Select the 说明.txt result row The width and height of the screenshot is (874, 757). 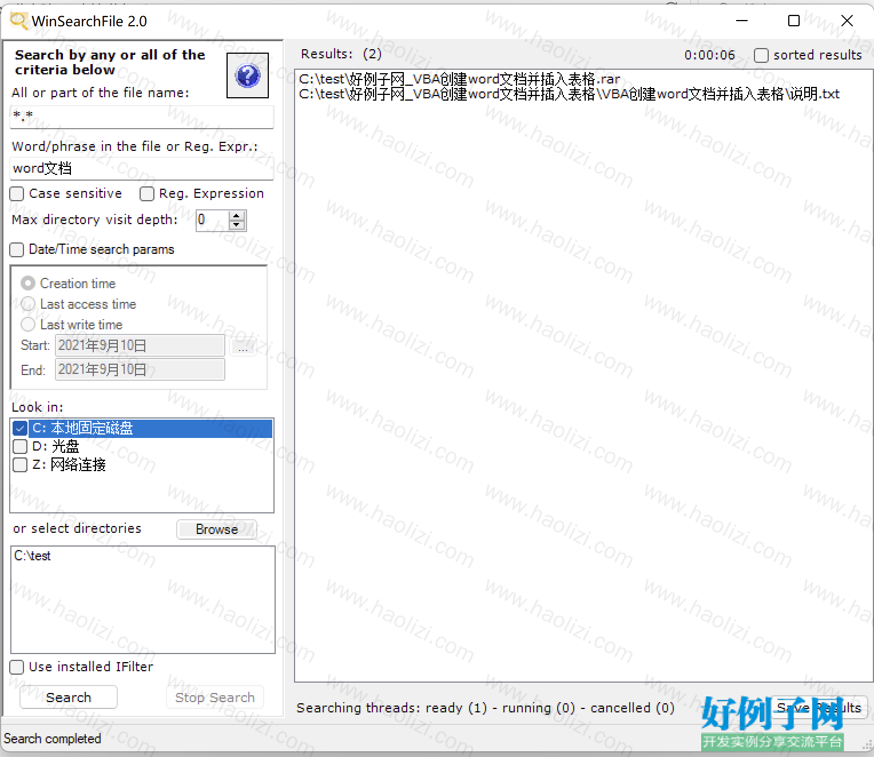[569, 94]
